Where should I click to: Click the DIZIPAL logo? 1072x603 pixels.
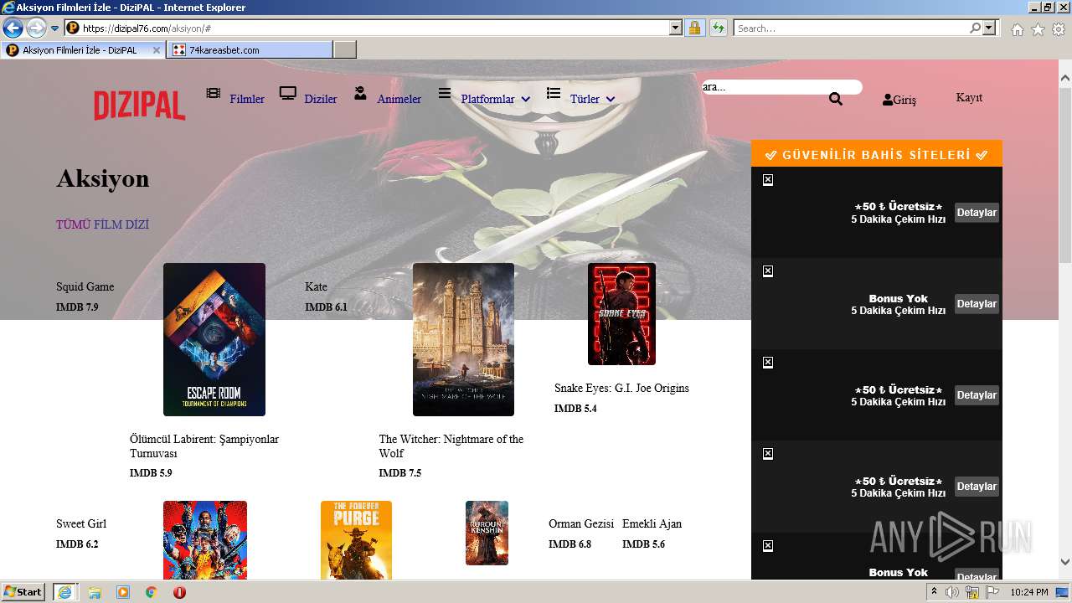point(139,106)
